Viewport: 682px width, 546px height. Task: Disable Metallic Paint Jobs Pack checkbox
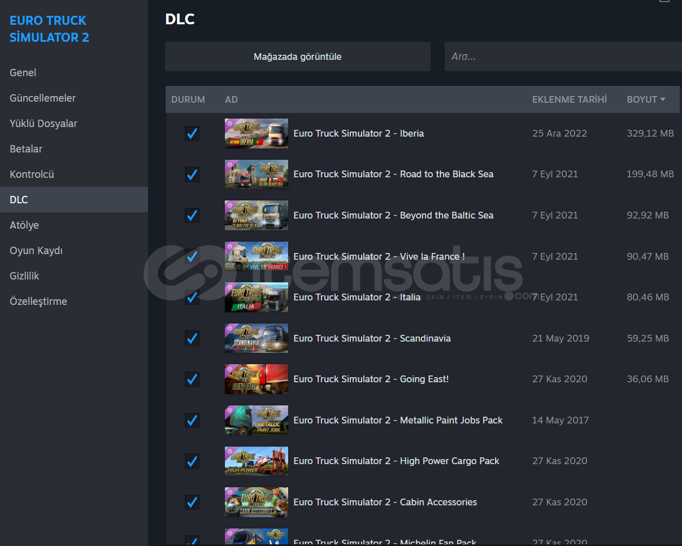tap(192, 420)
